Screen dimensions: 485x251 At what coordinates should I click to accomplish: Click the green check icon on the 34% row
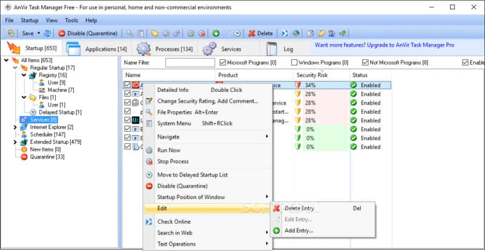pos(353,85)
